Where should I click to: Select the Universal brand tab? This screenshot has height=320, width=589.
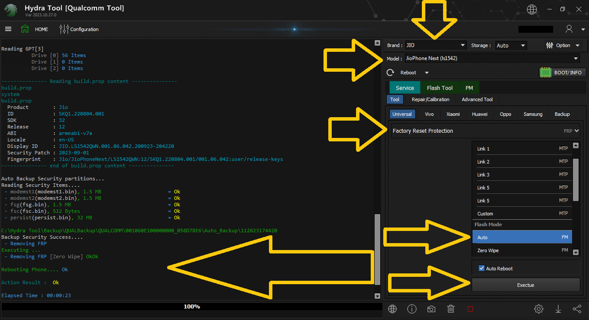coord(402,114)
